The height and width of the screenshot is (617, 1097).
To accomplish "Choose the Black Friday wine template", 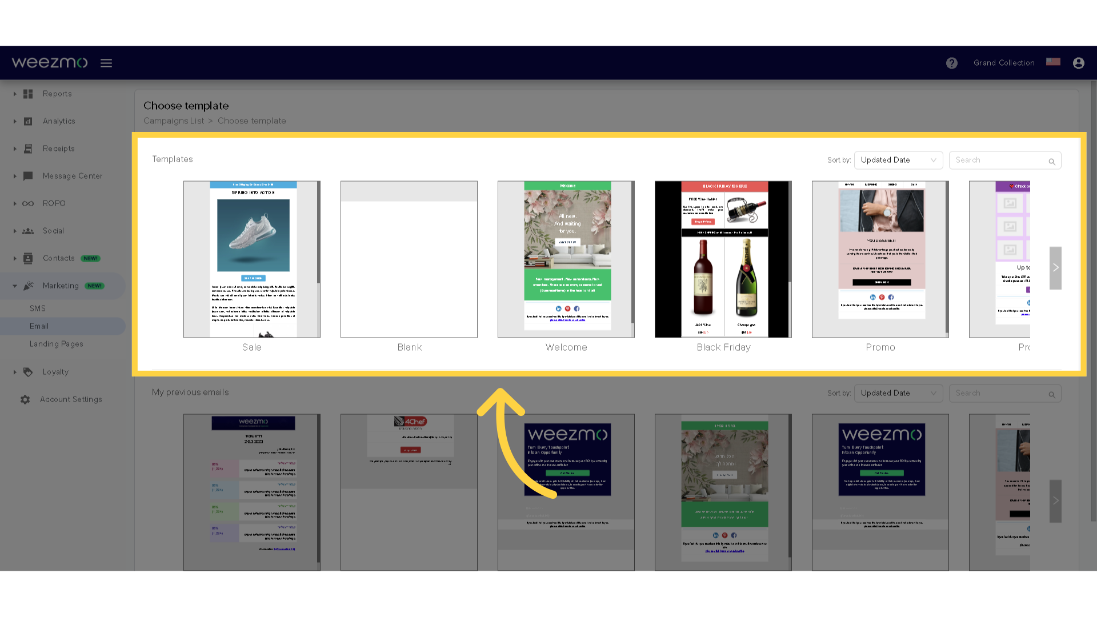I will coord(723,259).
